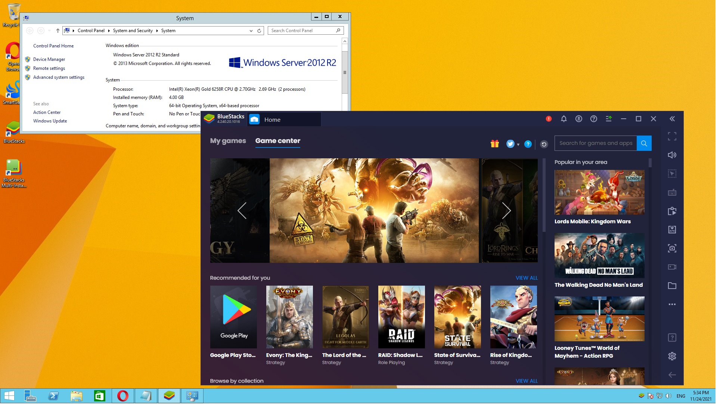Screen dimensions: 717x404
Task: Click the blue search magnifier button
Action: [644, 143]
